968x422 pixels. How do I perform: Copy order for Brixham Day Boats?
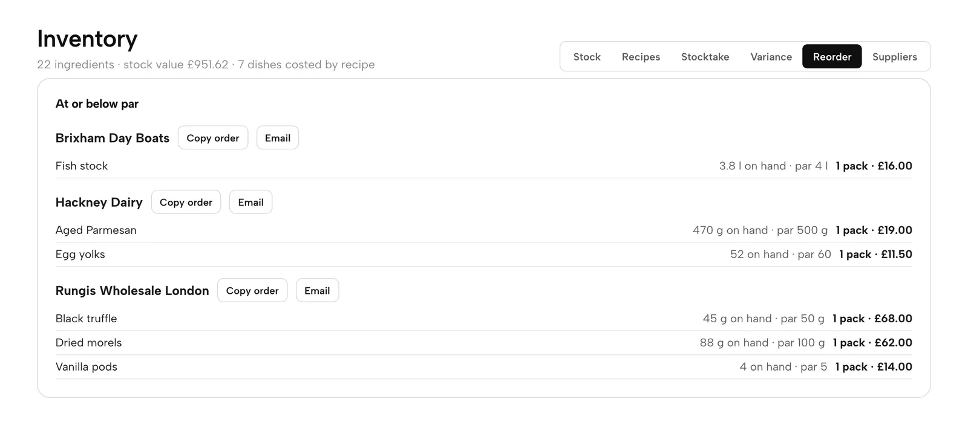(x=213, y=138)
